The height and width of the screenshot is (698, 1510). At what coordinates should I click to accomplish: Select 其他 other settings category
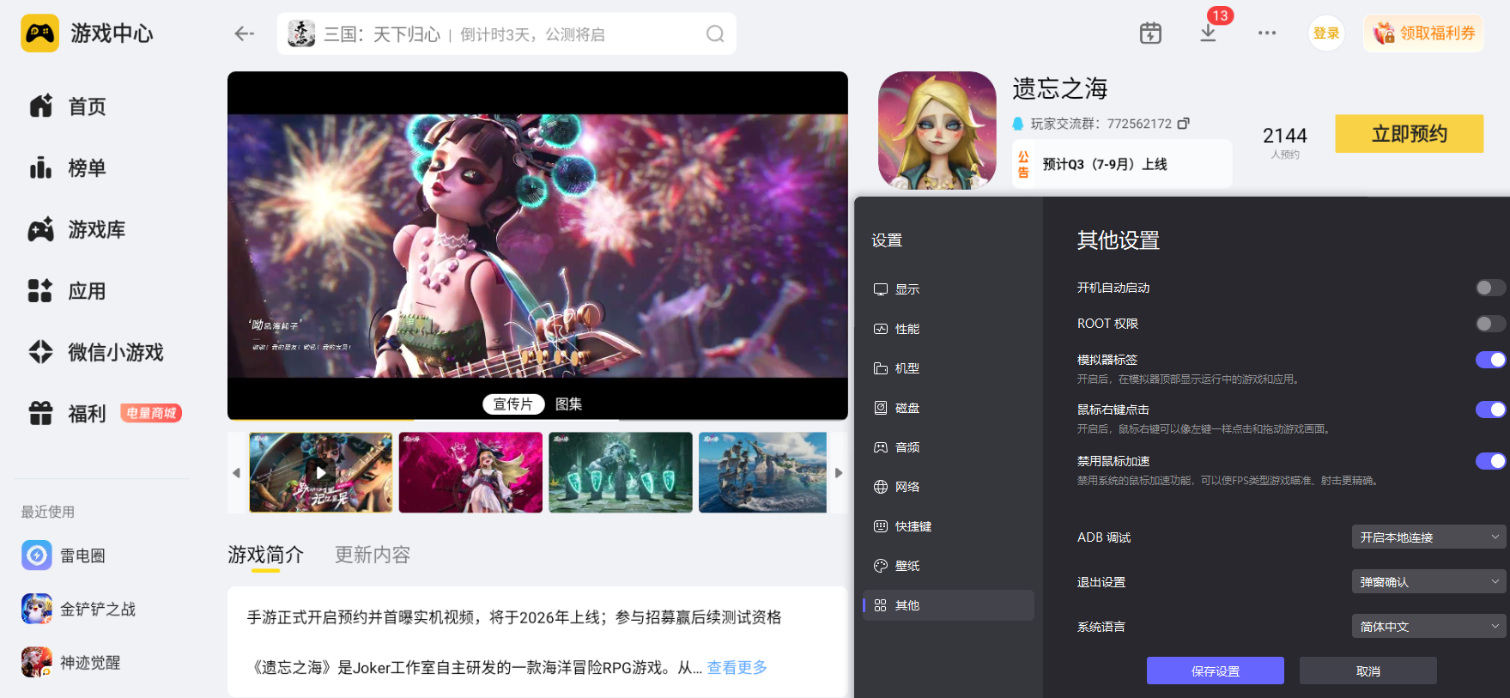948,605
